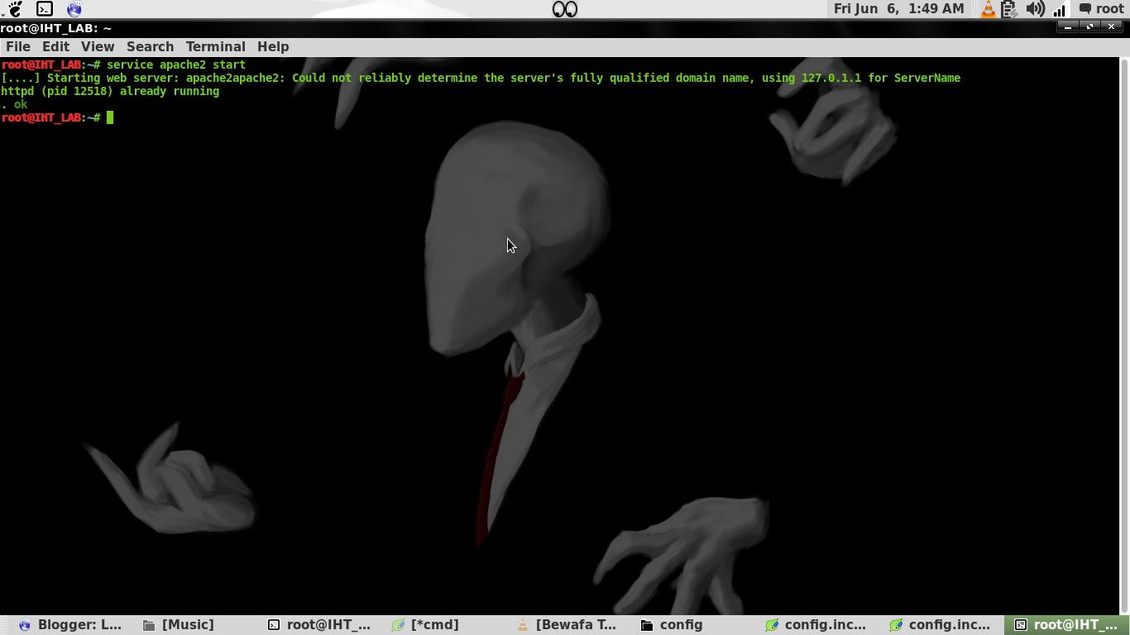Restore the terminal window size
The width and height of the screenshot is (1130, 635).
tap(1089, 27)
